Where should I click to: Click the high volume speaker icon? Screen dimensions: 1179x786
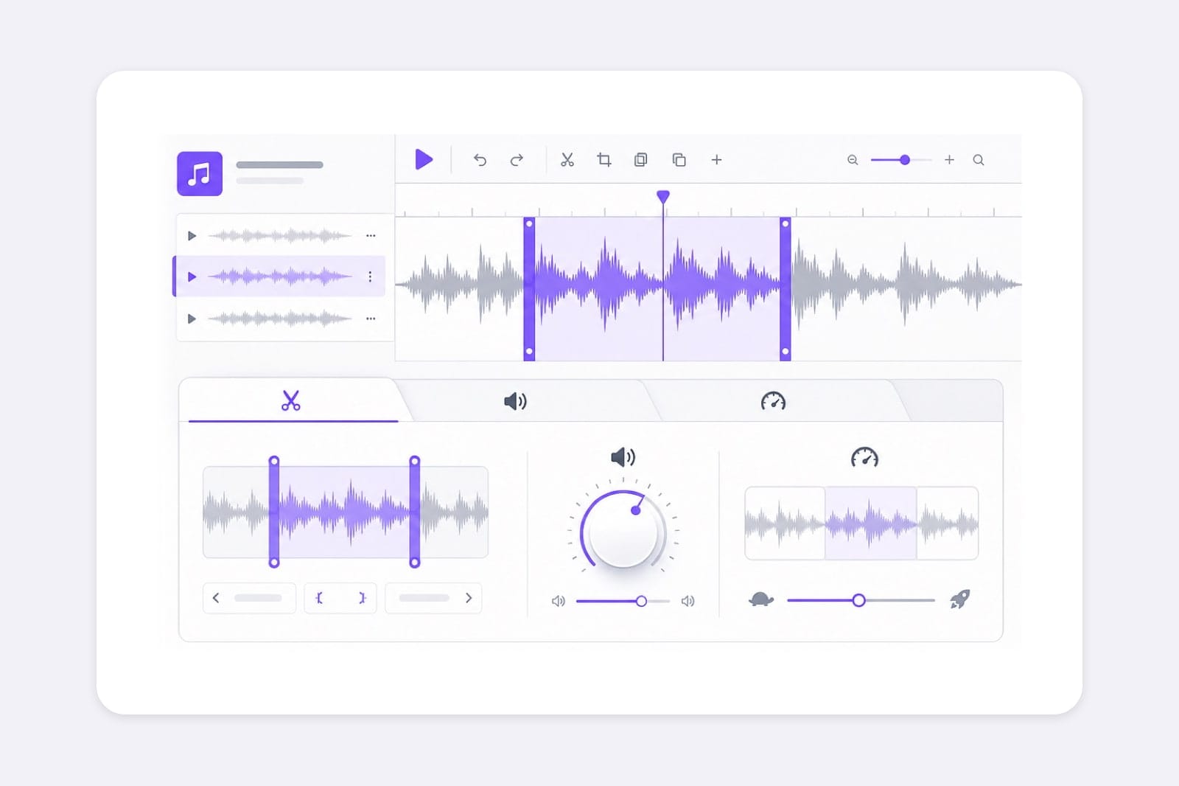(x=688, y=601)
